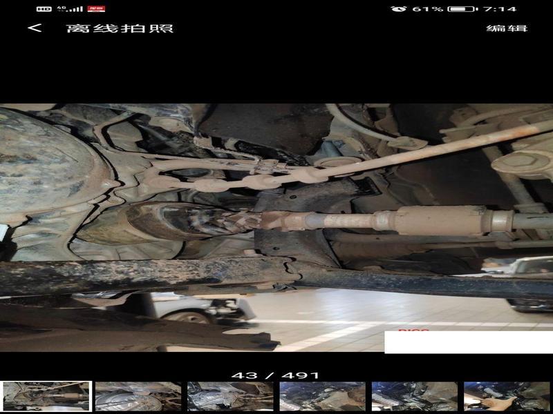The image size is (553, 414).
Task: Tap the alarm clock status icon
Action: 398,9
